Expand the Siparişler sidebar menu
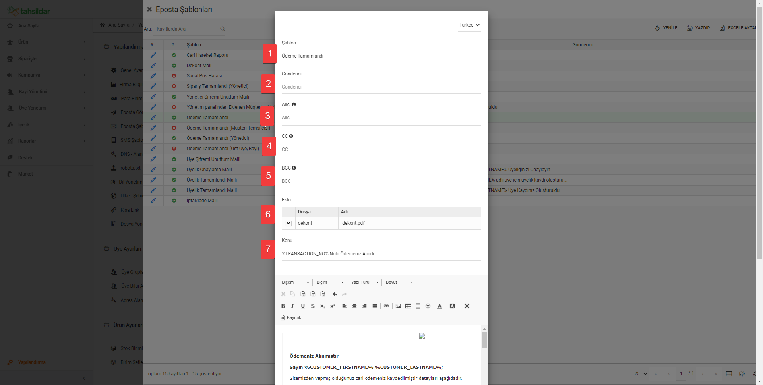 coord(46,59)
